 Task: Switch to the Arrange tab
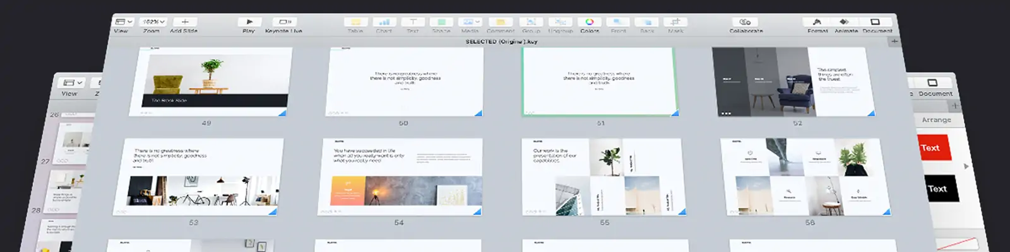[x=936, y=120]
